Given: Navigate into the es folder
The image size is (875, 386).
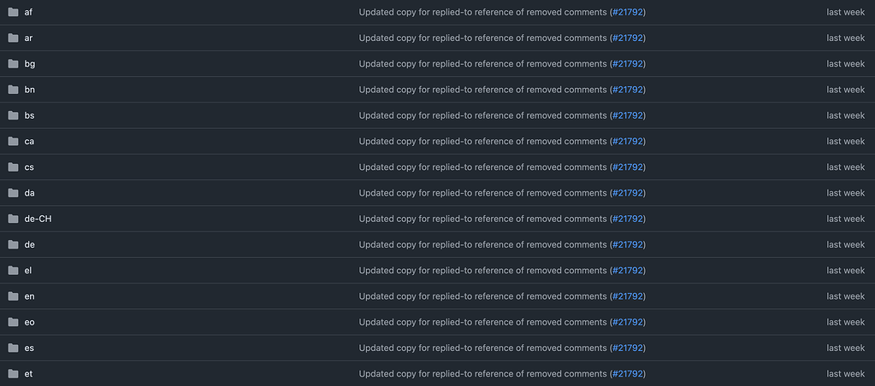Looking at the screenshot, I should point(29,348).
